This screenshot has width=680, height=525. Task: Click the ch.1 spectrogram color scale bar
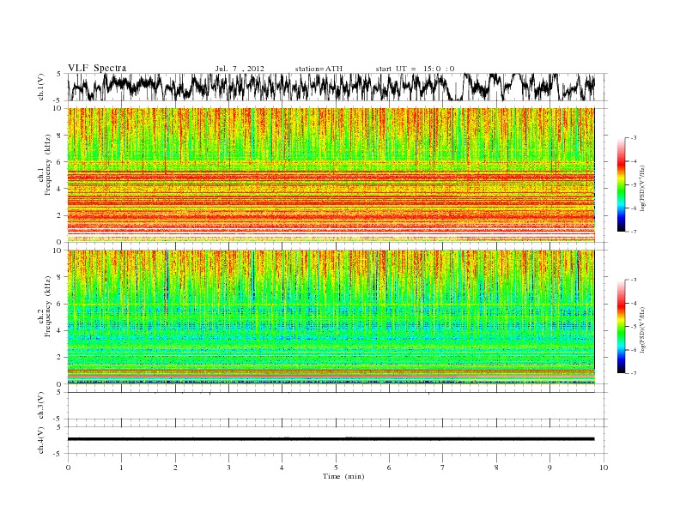coord(621,184)
